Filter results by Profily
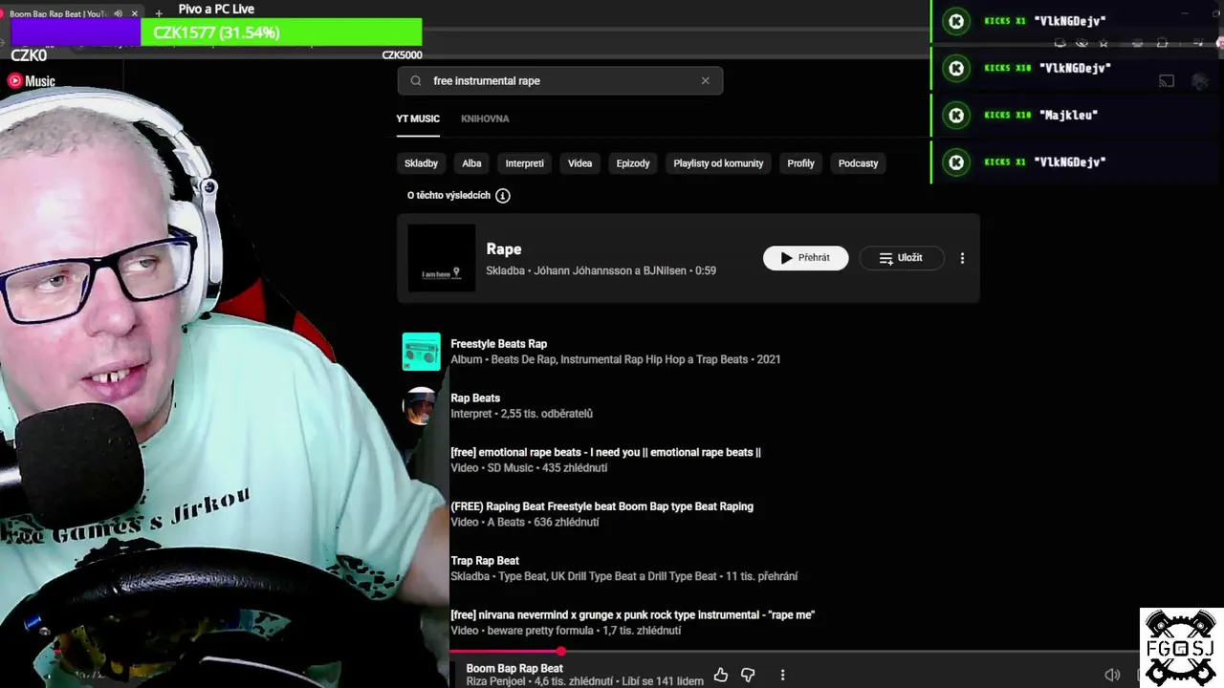The height and width of the screenshot is (688, 1224). point(800,163)
